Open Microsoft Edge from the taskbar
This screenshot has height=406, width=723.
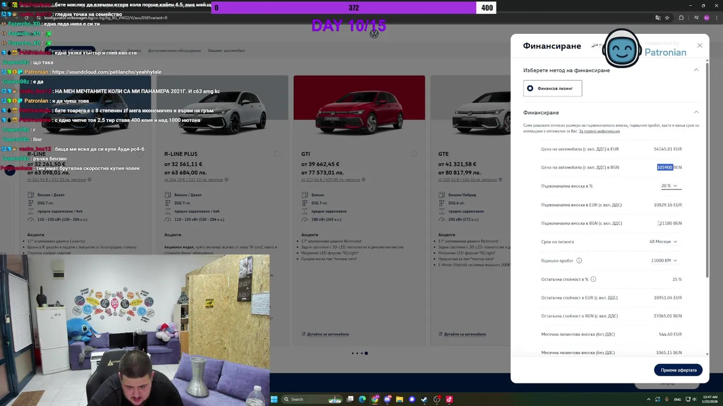(x=362, y=399)
